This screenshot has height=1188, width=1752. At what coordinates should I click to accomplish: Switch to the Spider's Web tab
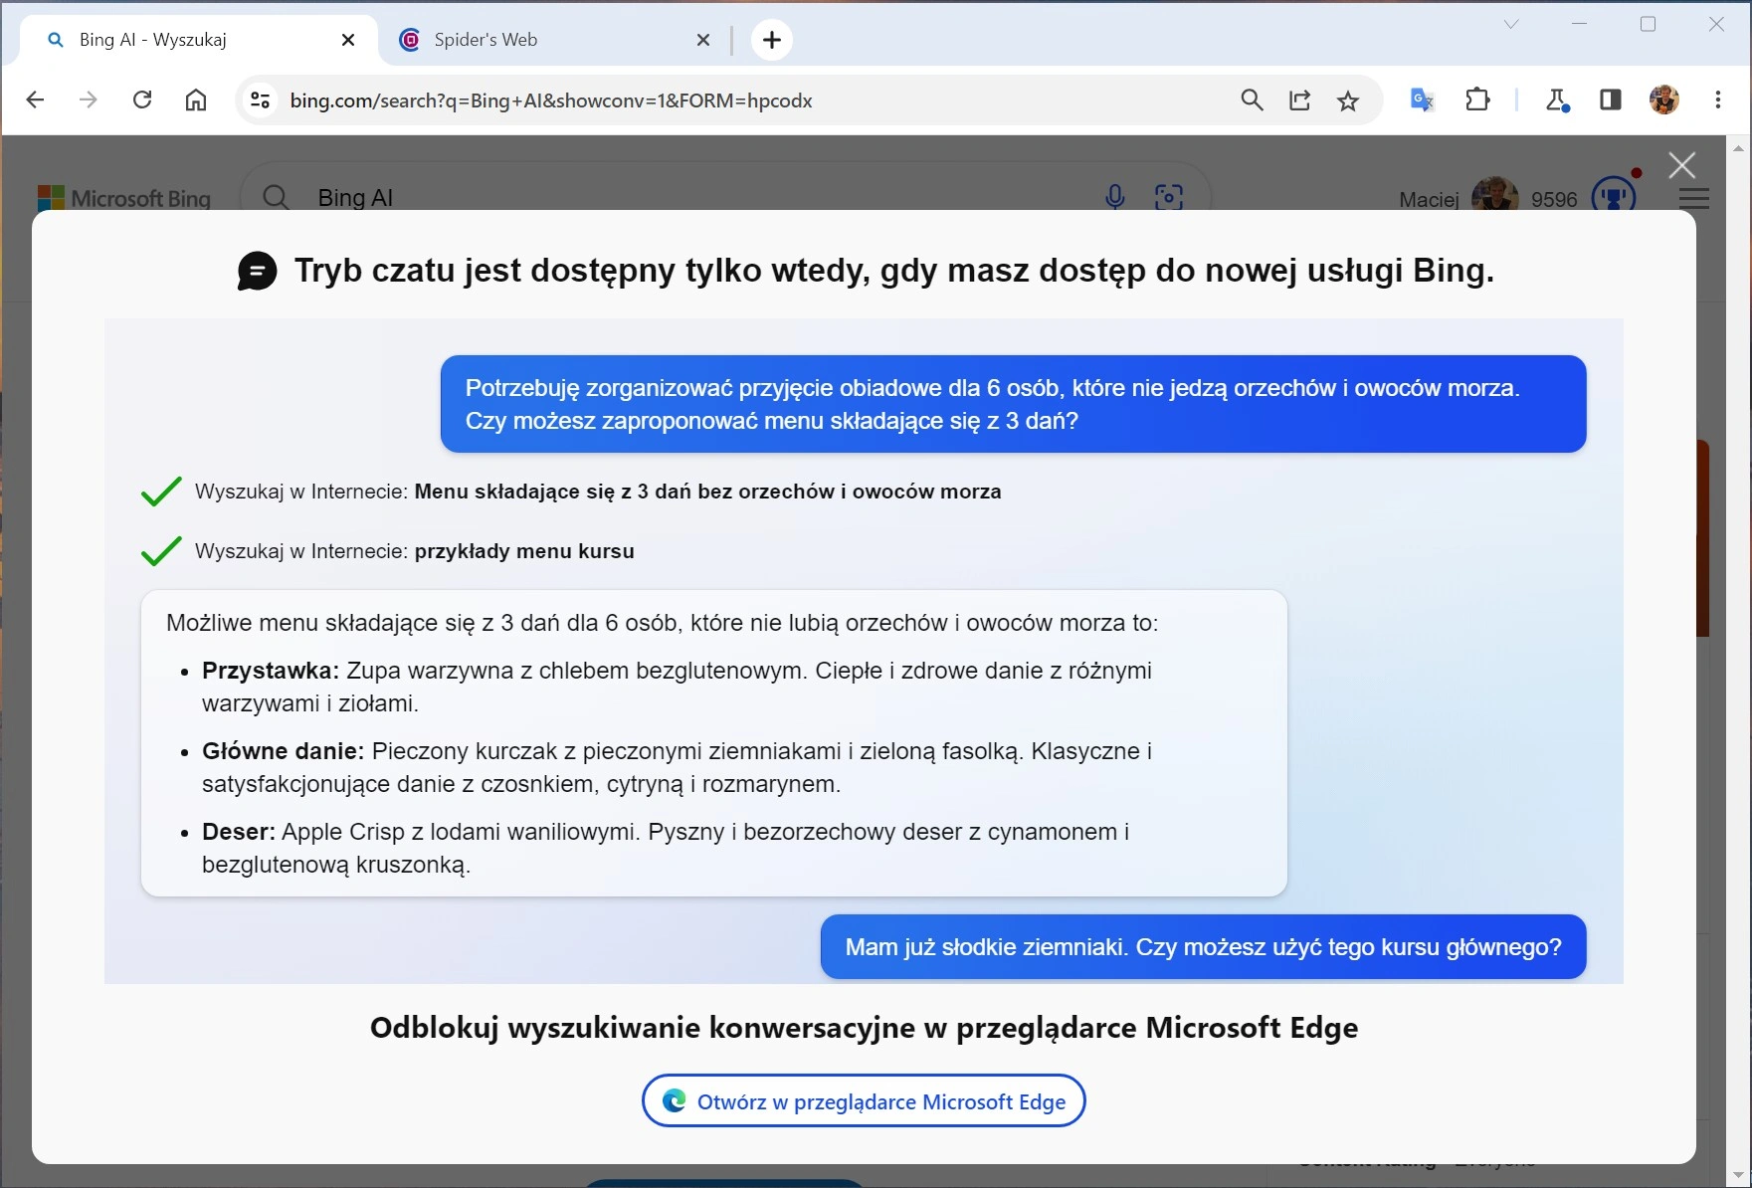pos(555,40)
